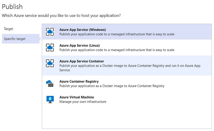Click the Azure Virtual Machine monitor icon
Screen dimensions: 214x131
(x=50, y=100)
